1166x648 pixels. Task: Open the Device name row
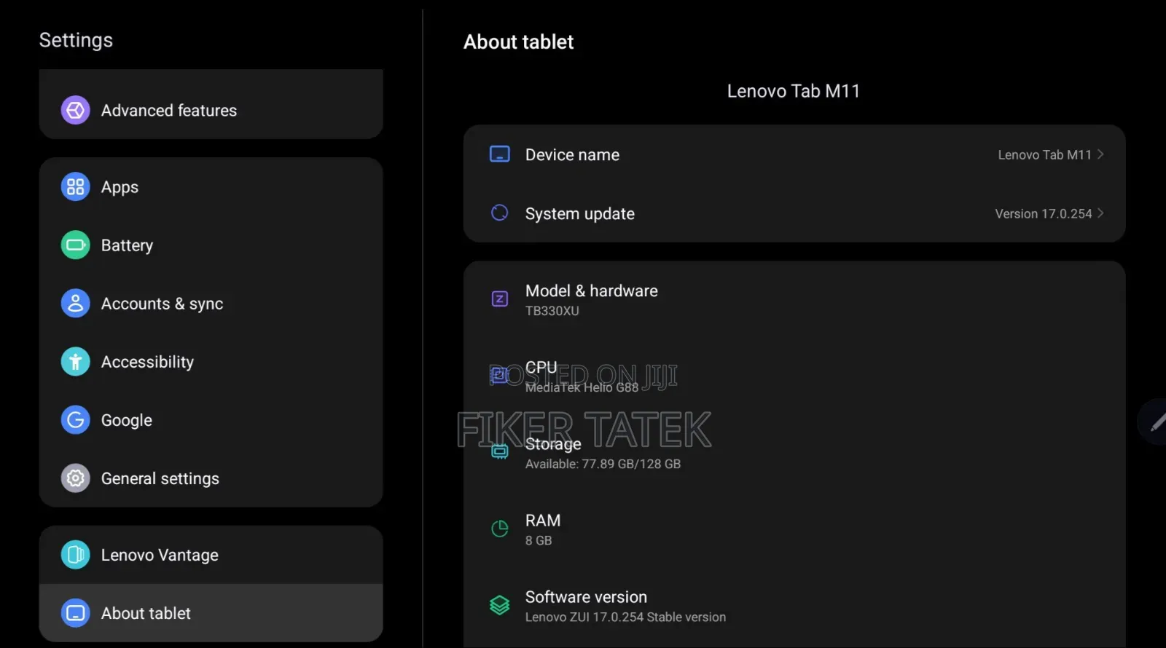click(794, 154)
